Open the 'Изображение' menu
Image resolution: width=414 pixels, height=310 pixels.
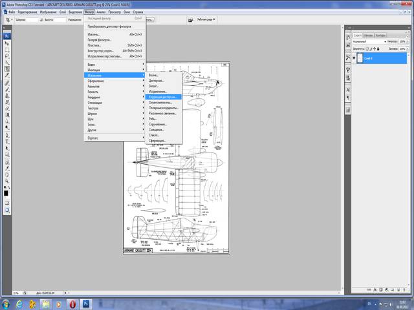pyautogui.click(x=50, y=12)
